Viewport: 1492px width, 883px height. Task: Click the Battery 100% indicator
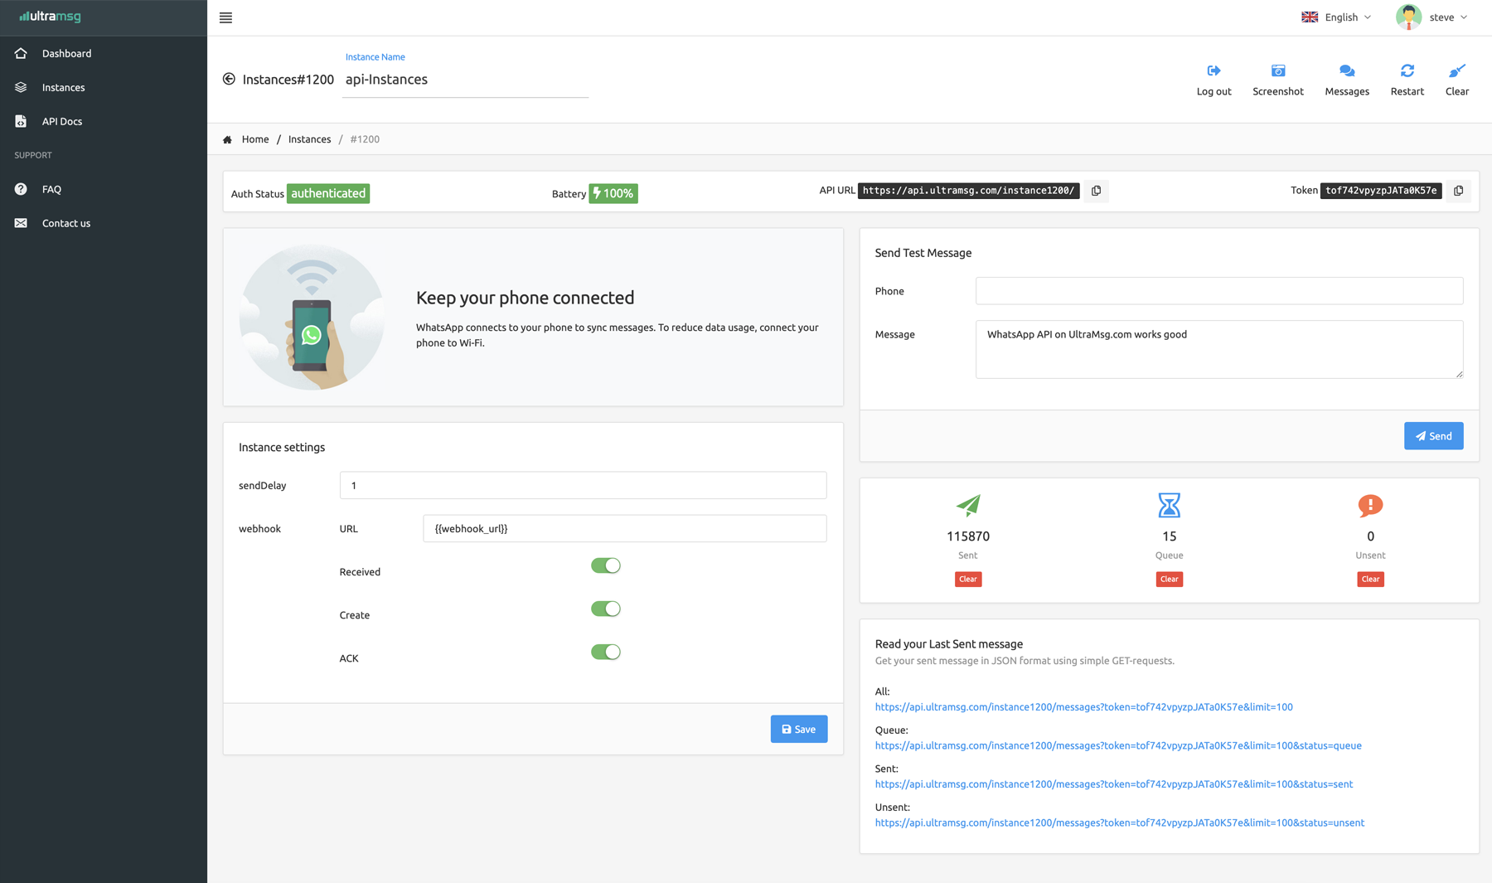coord(613,193)
